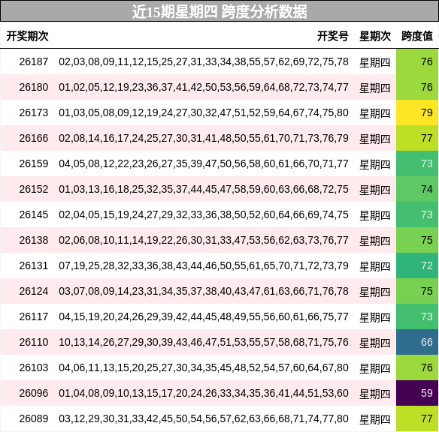The width and height of the screenshot is (439, 432).
Task: Click span value 72 in row 26131
Action: [417, 265]
